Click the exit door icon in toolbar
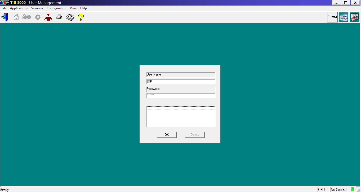 pyautogui.click(x=5, y=17)
